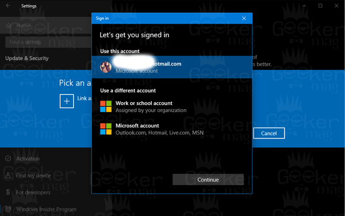The image size is (345, 216).
Task: Open Windows Insider Program page
Action: (46, 209)
